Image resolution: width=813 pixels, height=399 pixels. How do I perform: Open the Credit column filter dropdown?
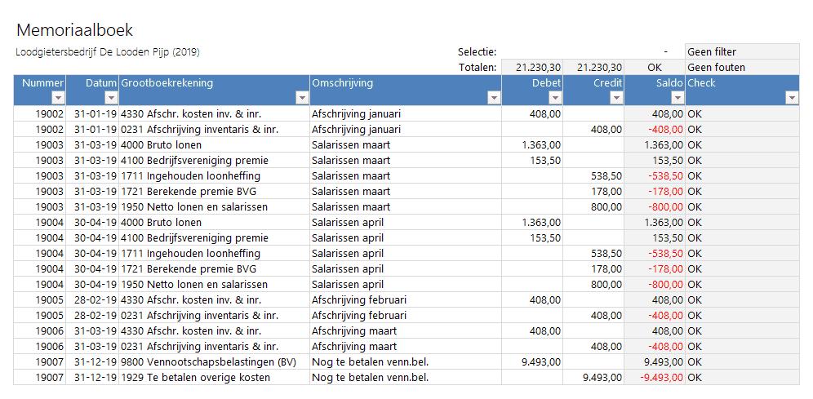[x=615, y=98]
